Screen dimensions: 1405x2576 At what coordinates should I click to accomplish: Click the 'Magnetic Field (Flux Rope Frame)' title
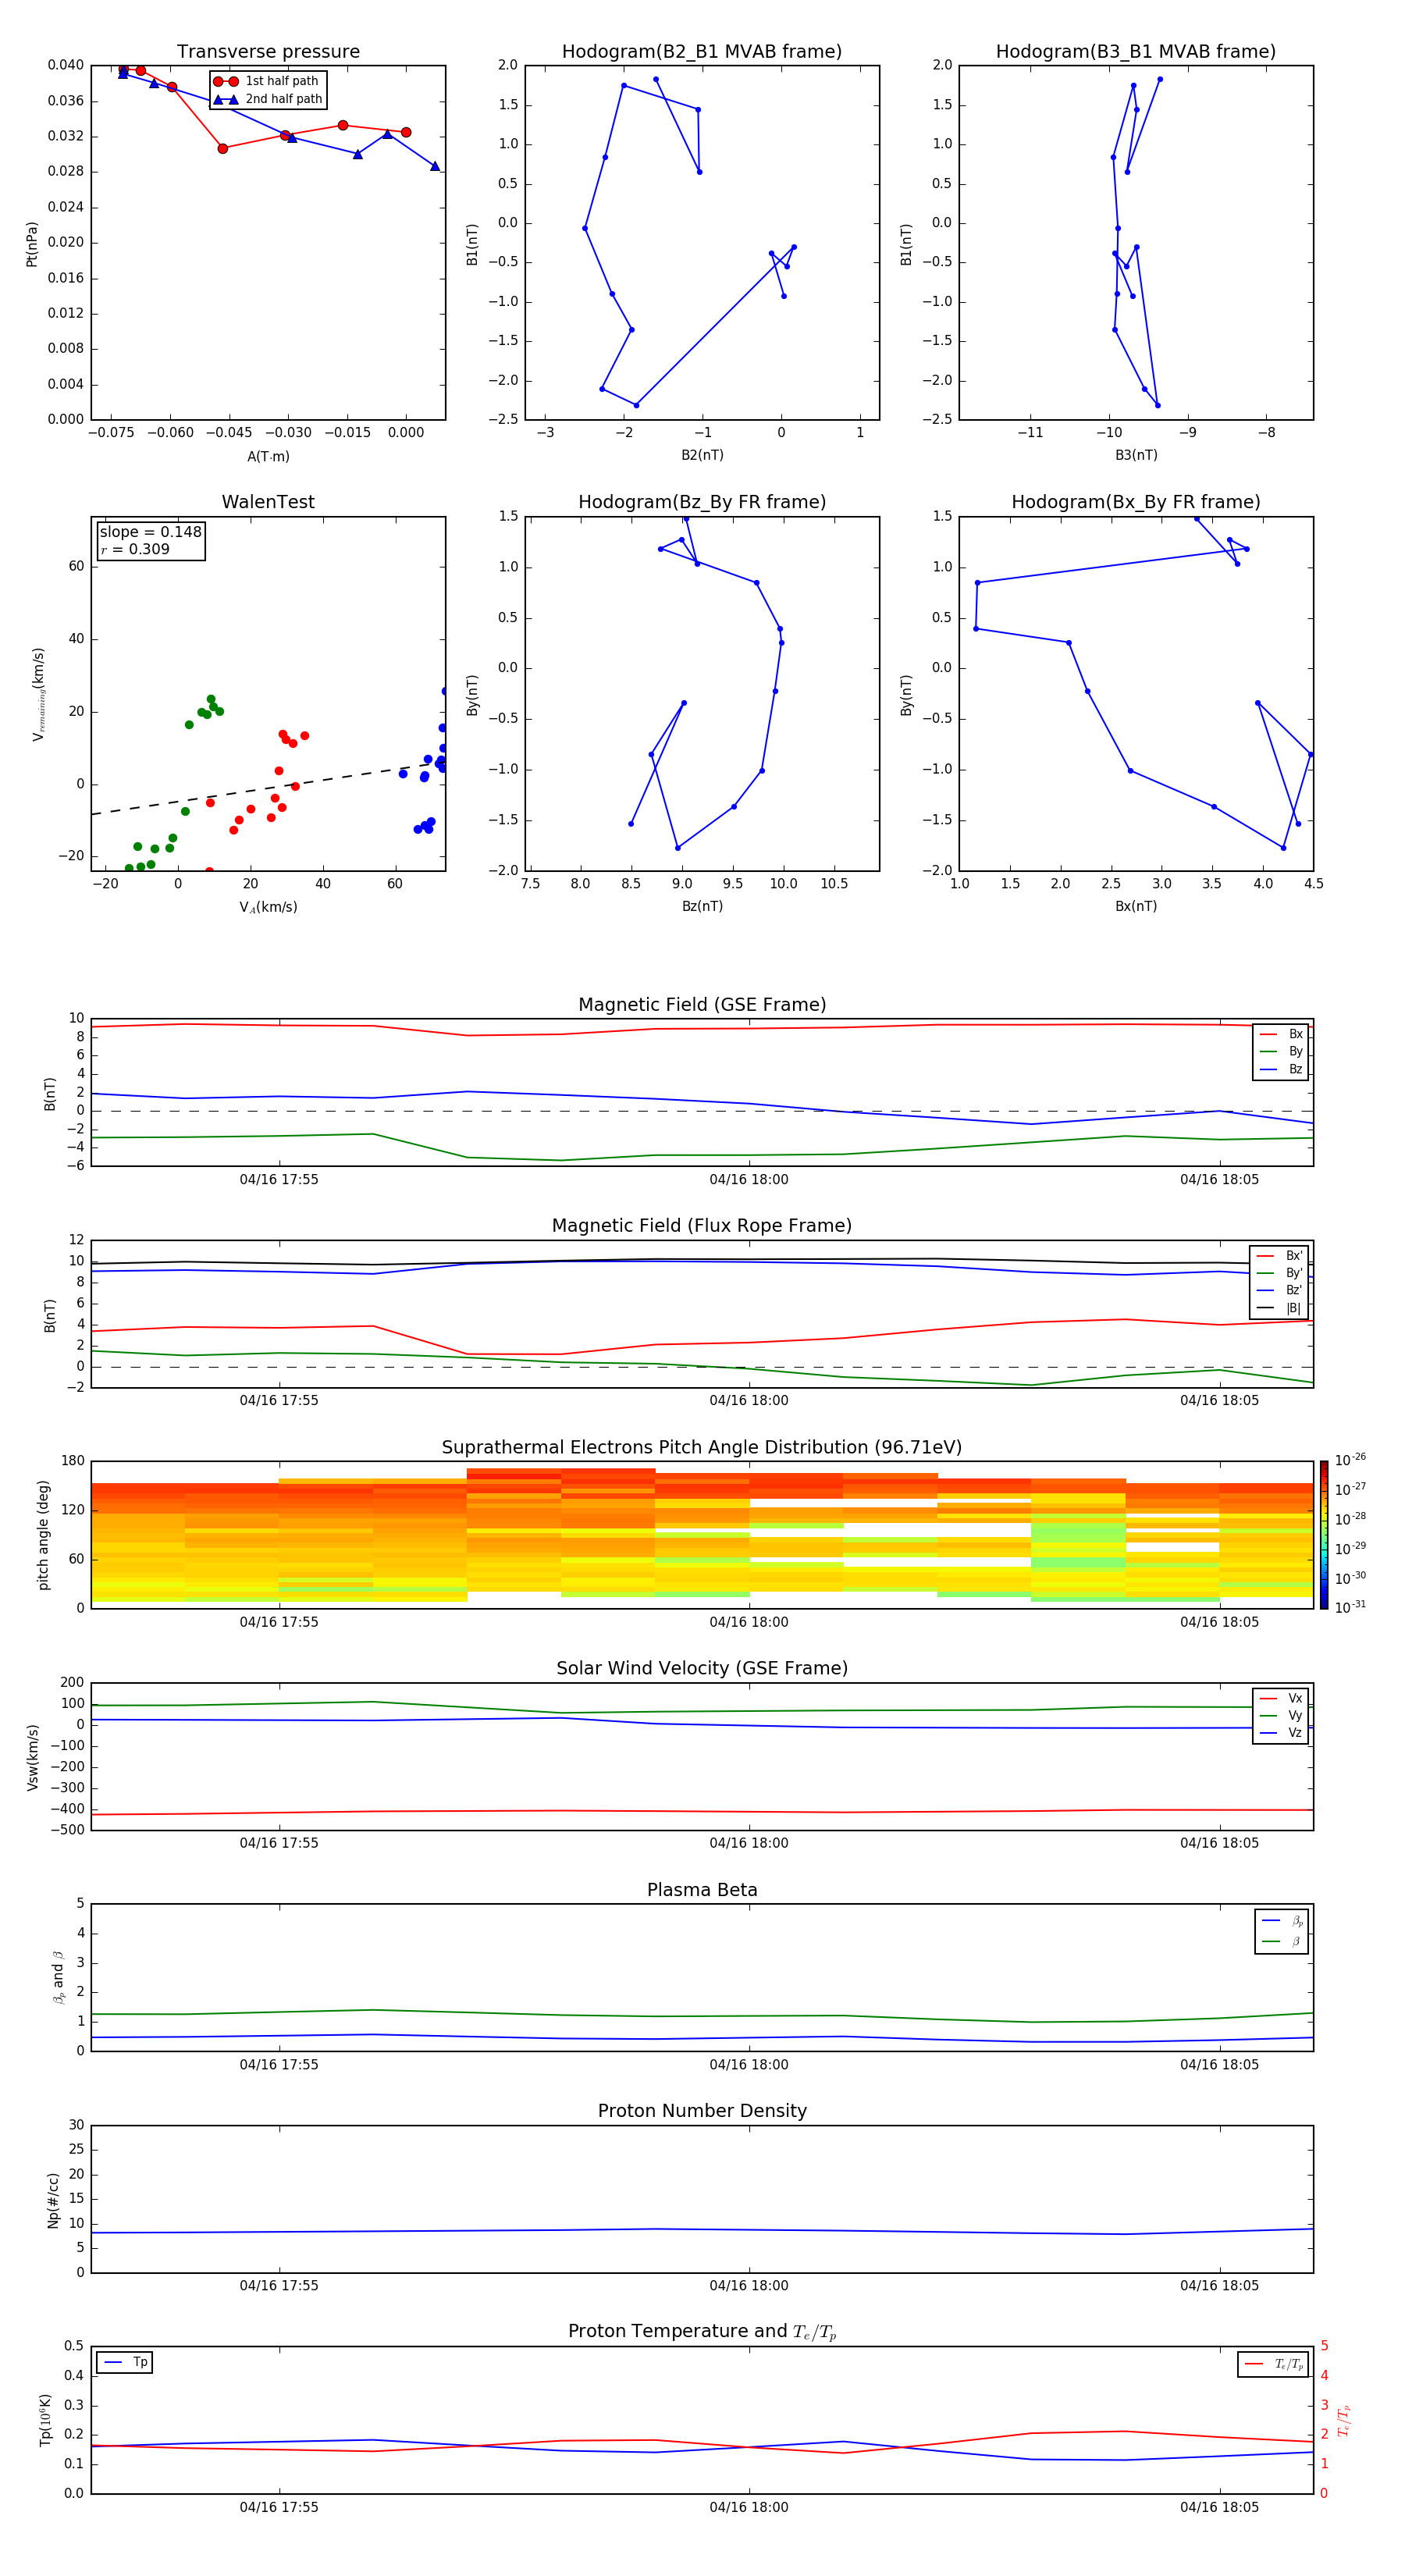[x=702, y=1226]
